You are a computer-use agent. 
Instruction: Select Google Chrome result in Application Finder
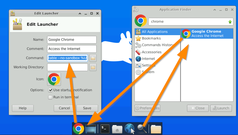[x=207, y=34]
